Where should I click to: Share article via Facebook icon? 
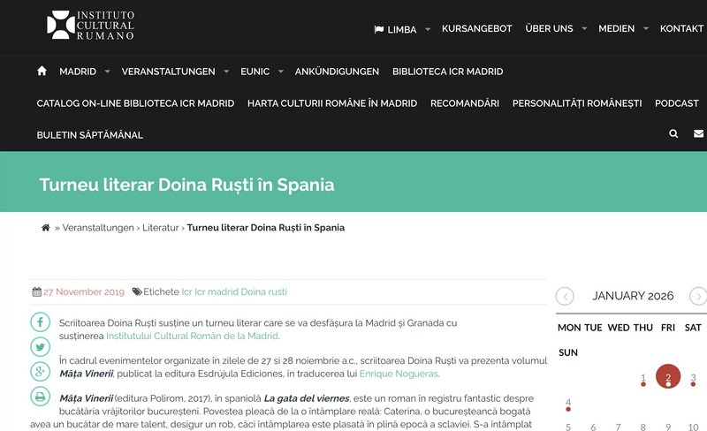(41, 322)
